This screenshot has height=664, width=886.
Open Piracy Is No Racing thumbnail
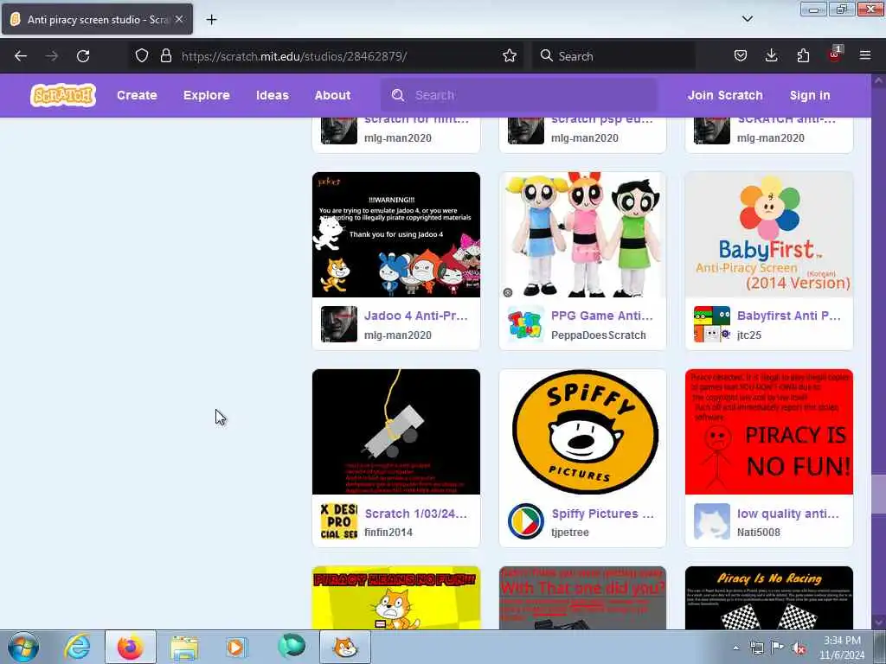click(x=769, y=598)
